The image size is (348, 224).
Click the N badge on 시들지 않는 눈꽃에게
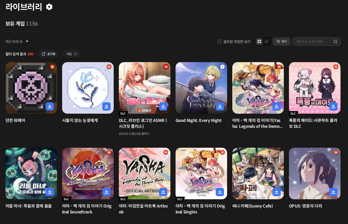coord(109,67)
